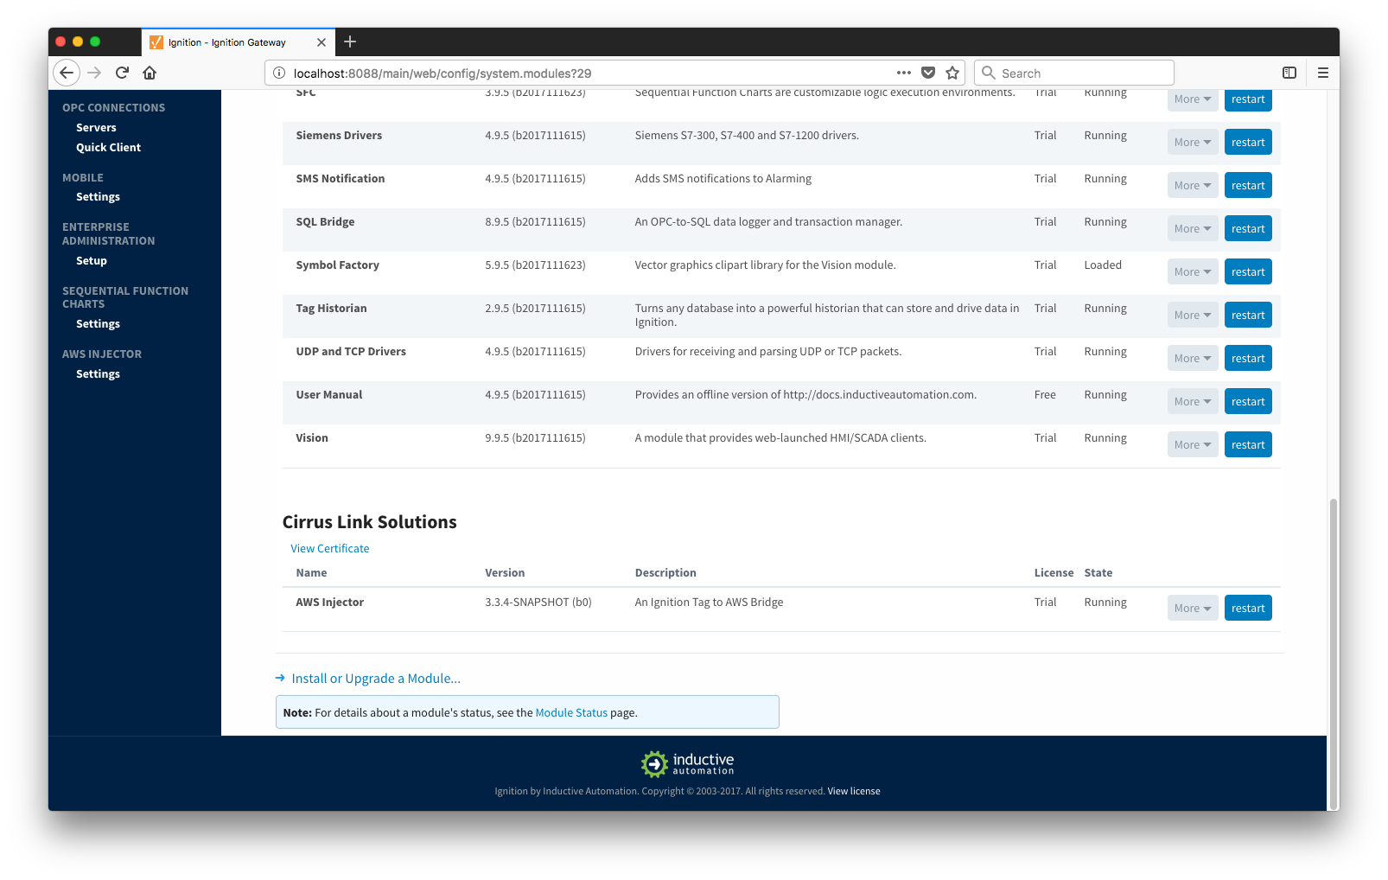Toggle the browser sidebar panel icon
The height and width of the screenshot is (880, 1388).
[1289, 73]
